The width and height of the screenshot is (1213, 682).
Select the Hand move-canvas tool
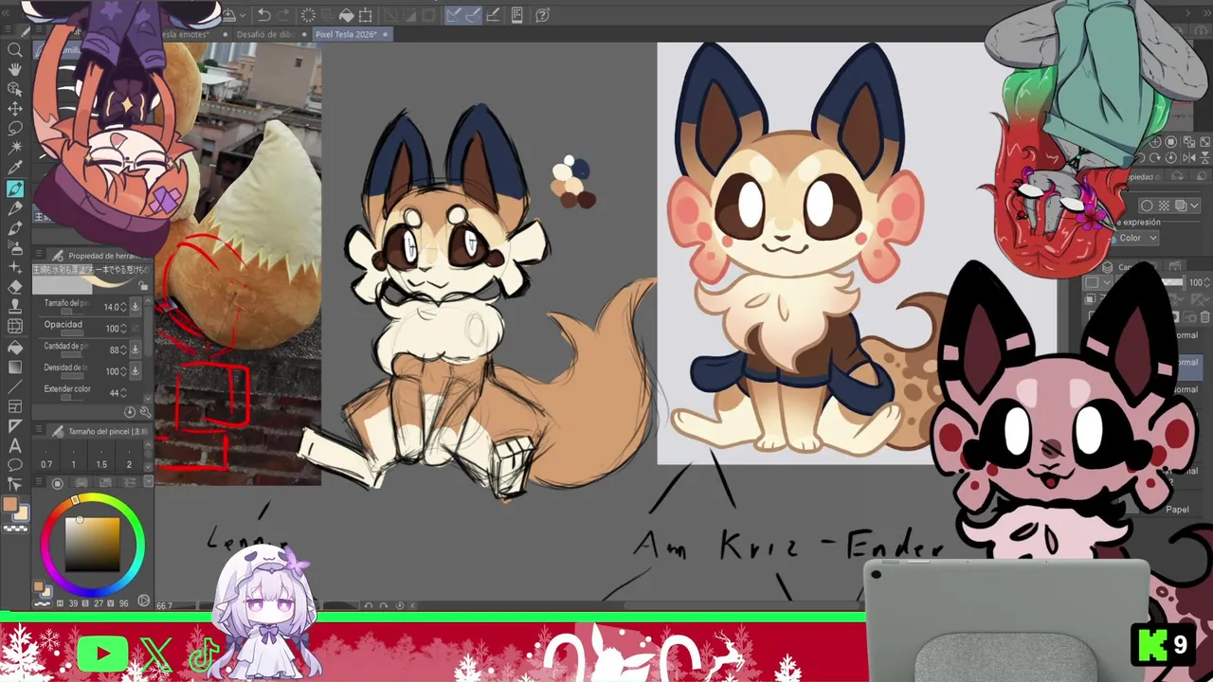pos(15,69)
